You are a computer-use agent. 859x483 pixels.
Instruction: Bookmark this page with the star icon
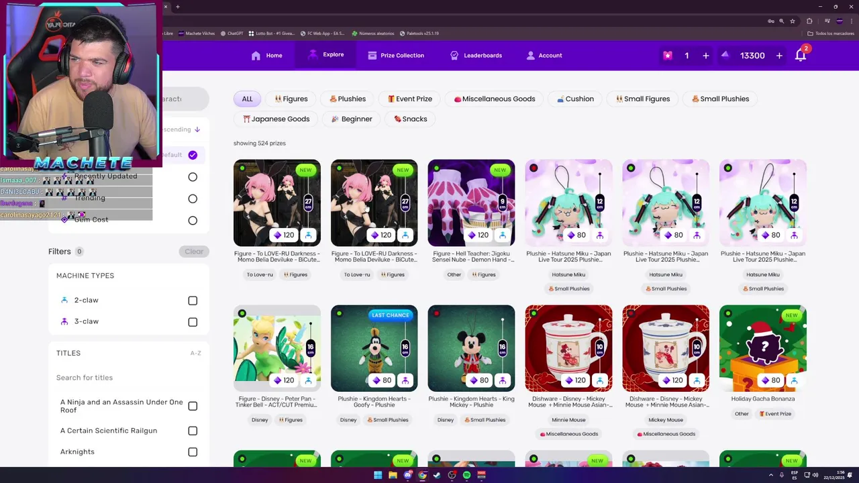click(x=793, y=21)
